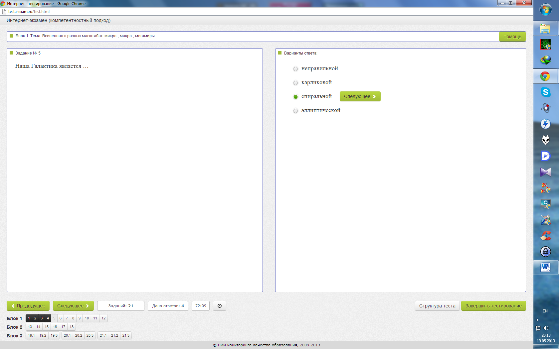Open Windows Explorer from the taskbar

545,29
